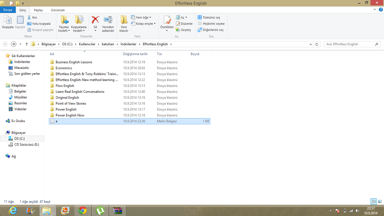Sort by the Boyut column header
384x216 pixels.
pos(200,54)
